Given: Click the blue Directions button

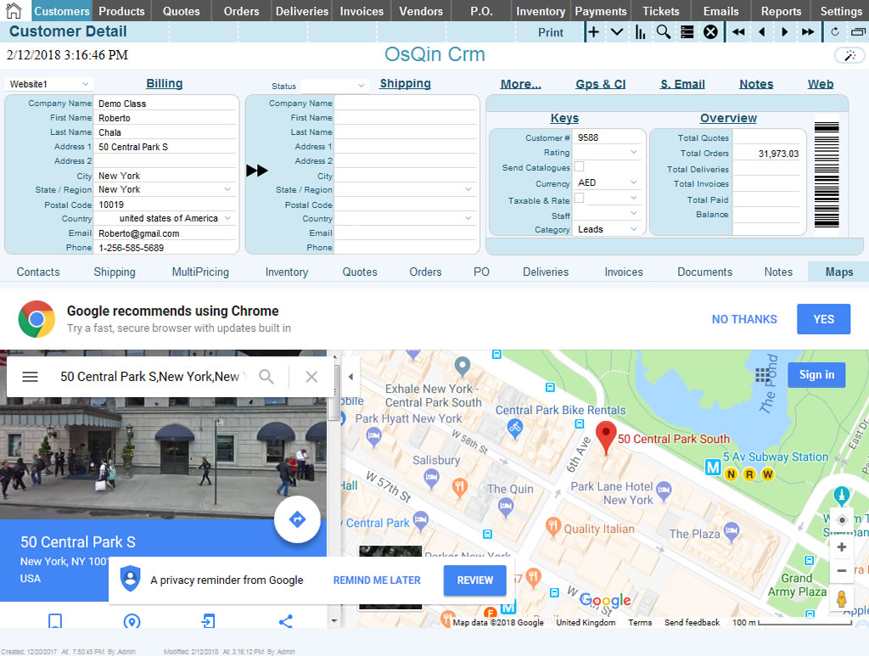Looking at the screenshot, I should 298,519.
